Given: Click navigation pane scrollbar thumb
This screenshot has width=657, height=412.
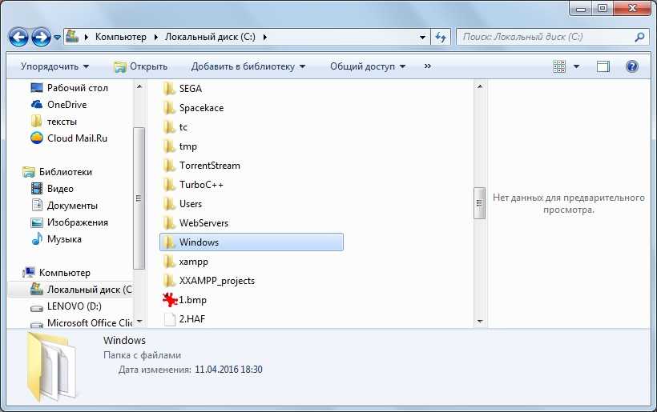Looking at the screenshot, I should click(139, 198).
